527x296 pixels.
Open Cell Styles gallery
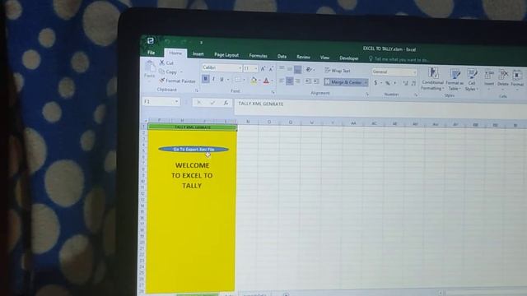[x=472, y=81]
